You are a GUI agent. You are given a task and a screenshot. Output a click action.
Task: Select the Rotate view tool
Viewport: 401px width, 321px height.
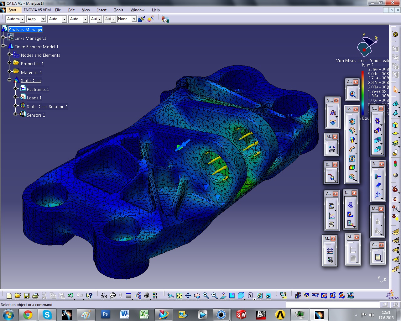click(x=197, y=295)
